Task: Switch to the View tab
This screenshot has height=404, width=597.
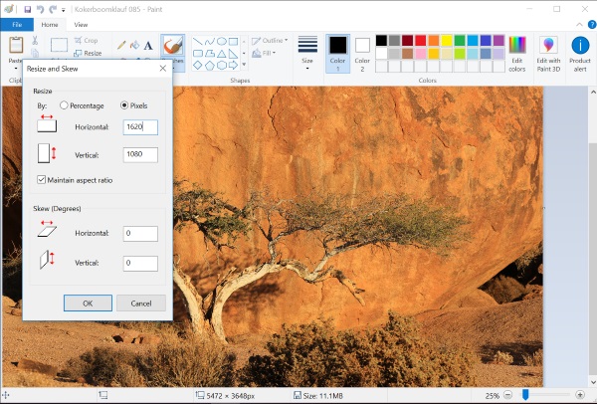Action: [81, 24]
